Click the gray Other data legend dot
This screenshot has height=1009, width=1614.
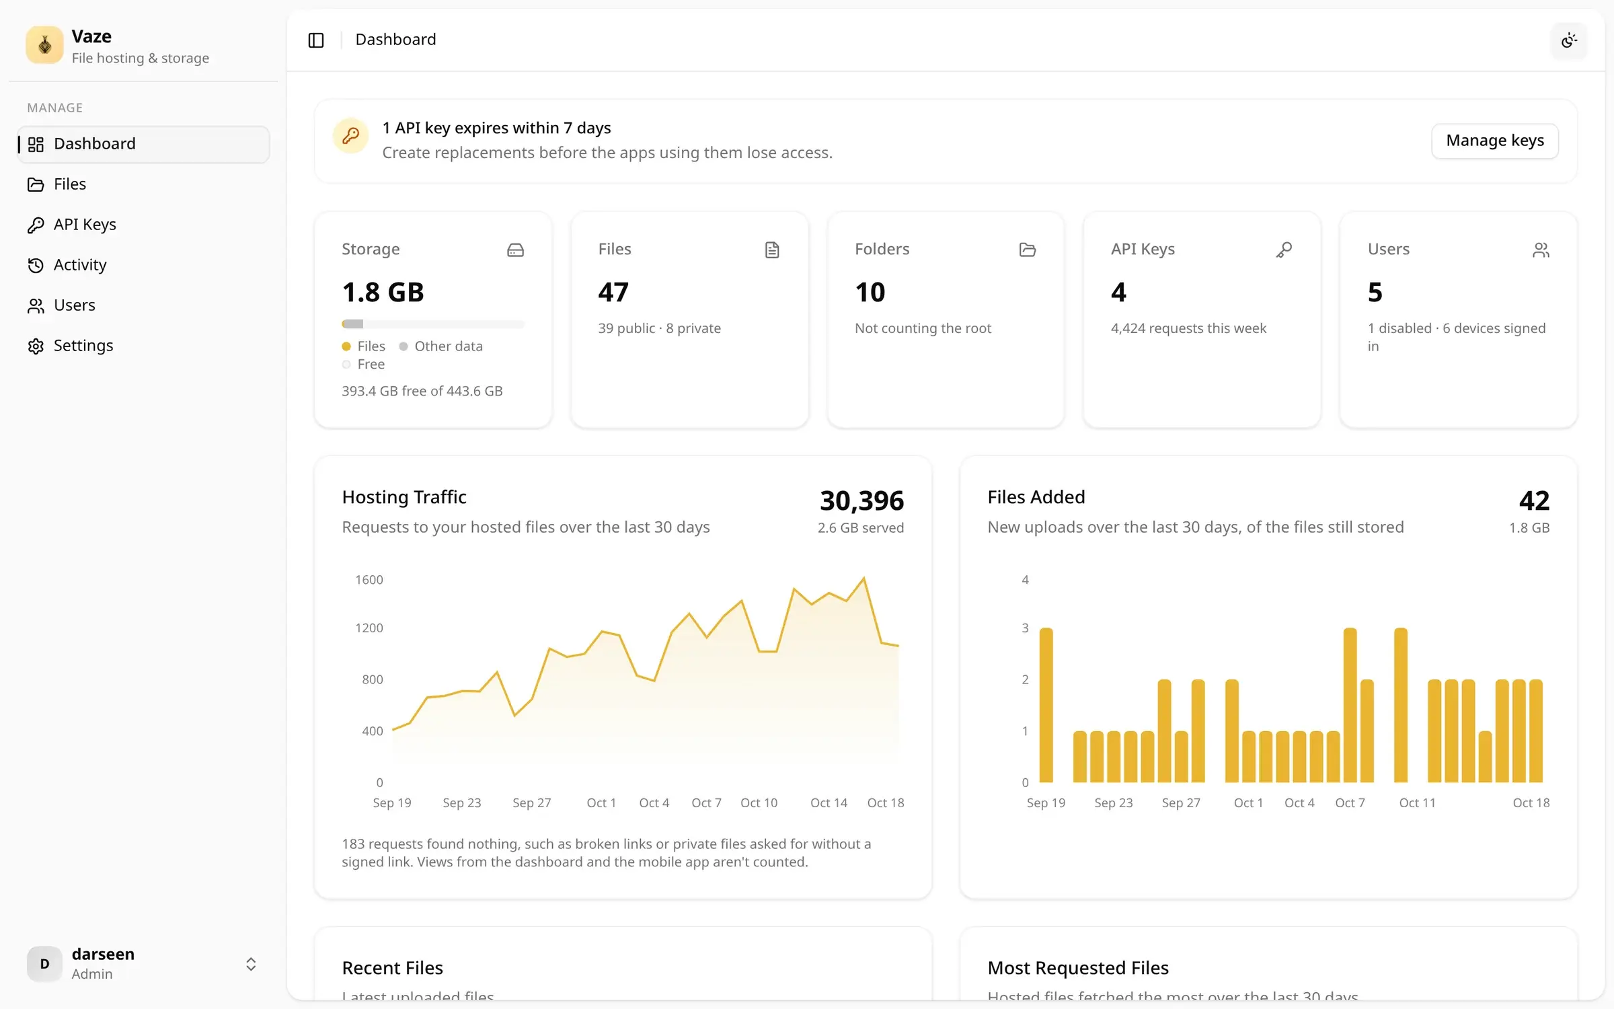click(403, 346)
